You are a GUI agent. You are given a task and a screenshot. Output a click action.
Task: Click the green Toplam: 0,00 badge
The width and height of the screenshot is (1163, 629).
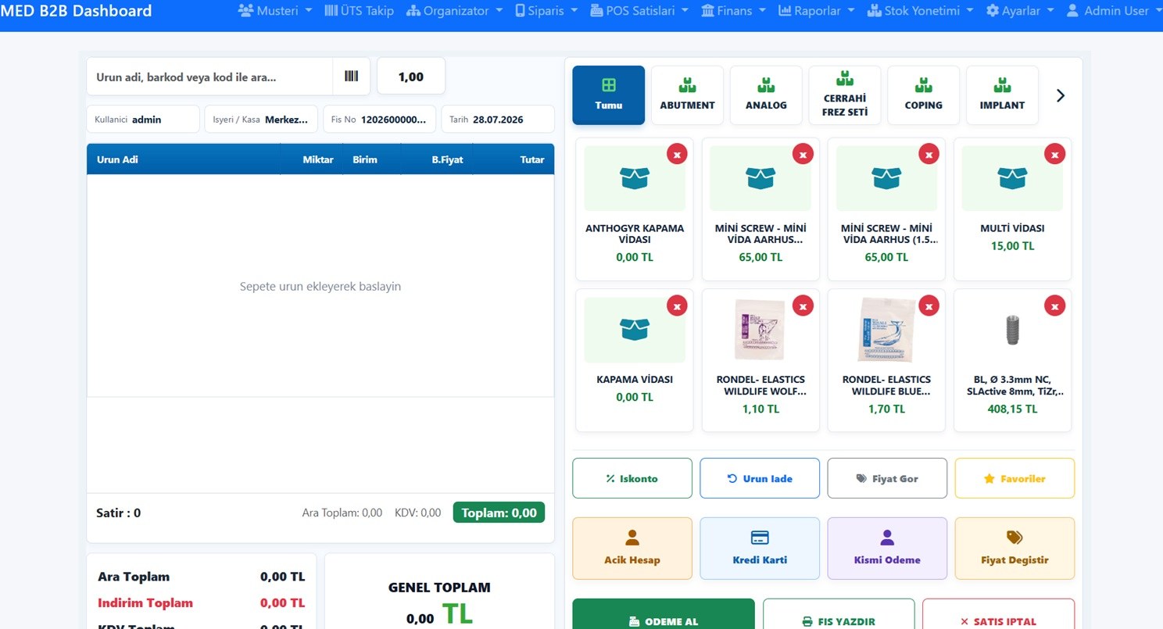499,513
